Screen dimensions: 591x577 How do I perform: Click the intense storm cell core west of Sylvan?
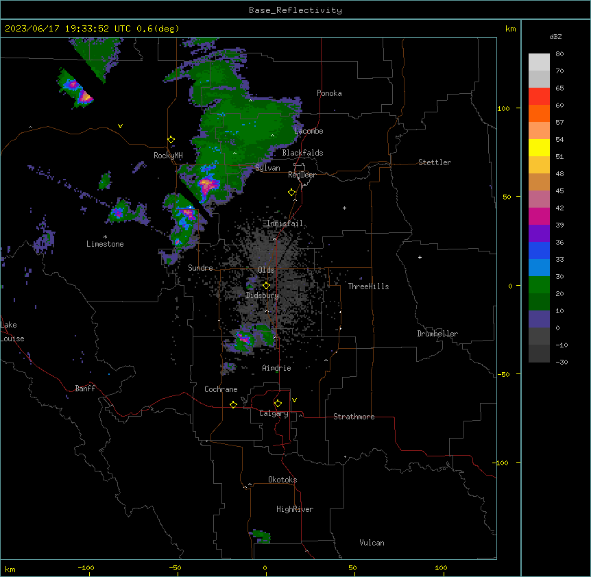(207, 185)
